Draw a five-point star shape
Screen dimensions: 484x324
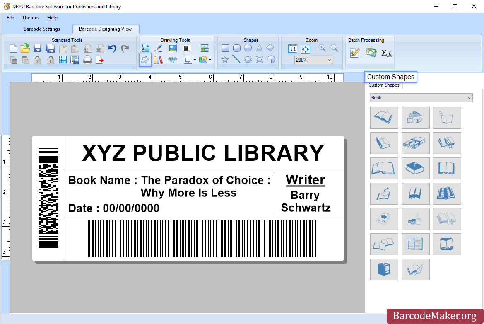tap(225, 59)
